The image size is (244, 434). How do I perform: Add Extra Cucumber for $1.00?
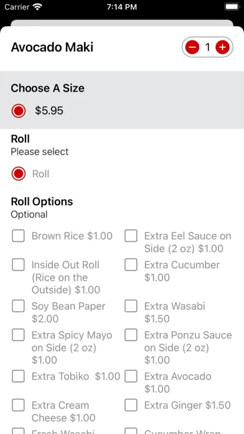click(131, 265)
